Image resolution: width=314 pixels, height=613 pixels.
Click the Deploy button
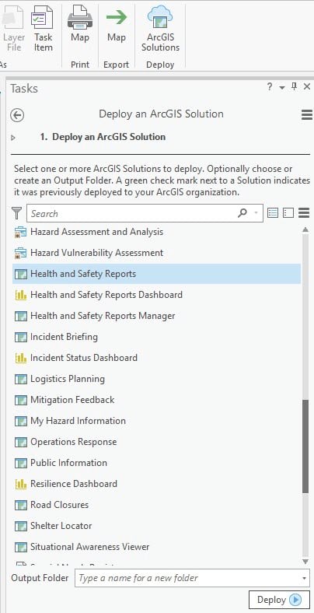point(279,600)
